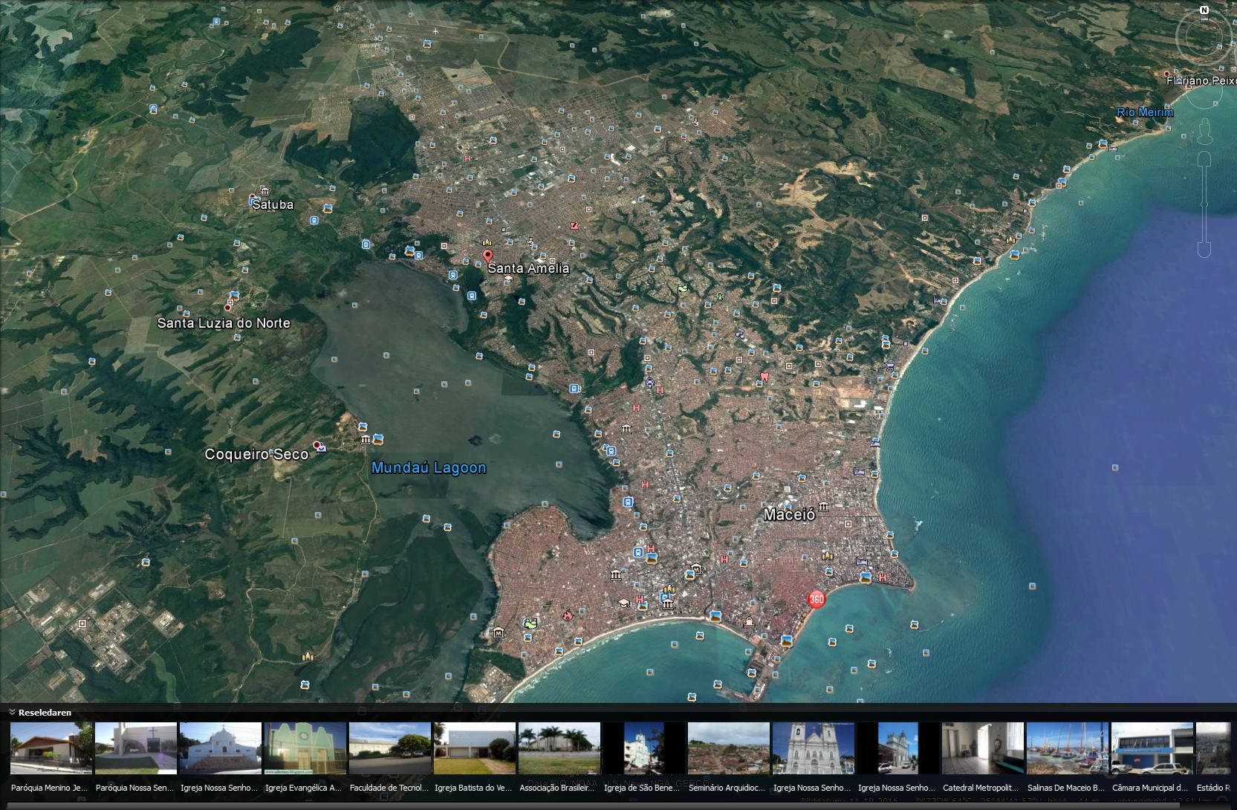
Task: Click the red Santa Amelia placemark pin
Action: pyautogui.click(x=487, y=258)
